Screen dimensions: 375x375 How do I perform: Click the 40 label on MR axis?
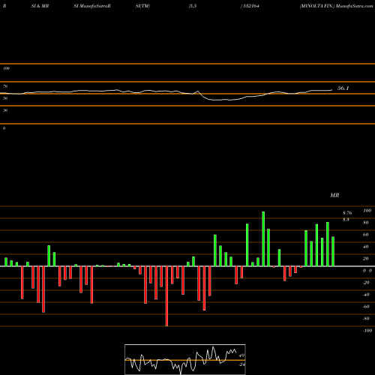(366, 247)
